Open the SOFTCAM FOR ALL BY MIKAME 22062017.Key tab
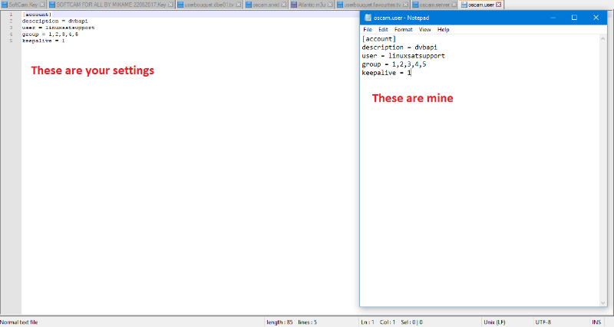The width and height of the screenshot is (614, 327). click(111, 5)
